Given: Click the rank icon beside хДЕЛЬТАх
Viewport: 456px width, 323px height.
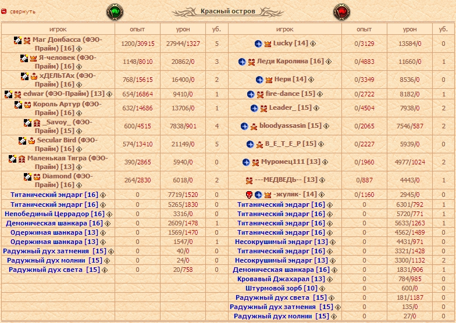Looking at the screenshot, I should click(x=34, y=77).
